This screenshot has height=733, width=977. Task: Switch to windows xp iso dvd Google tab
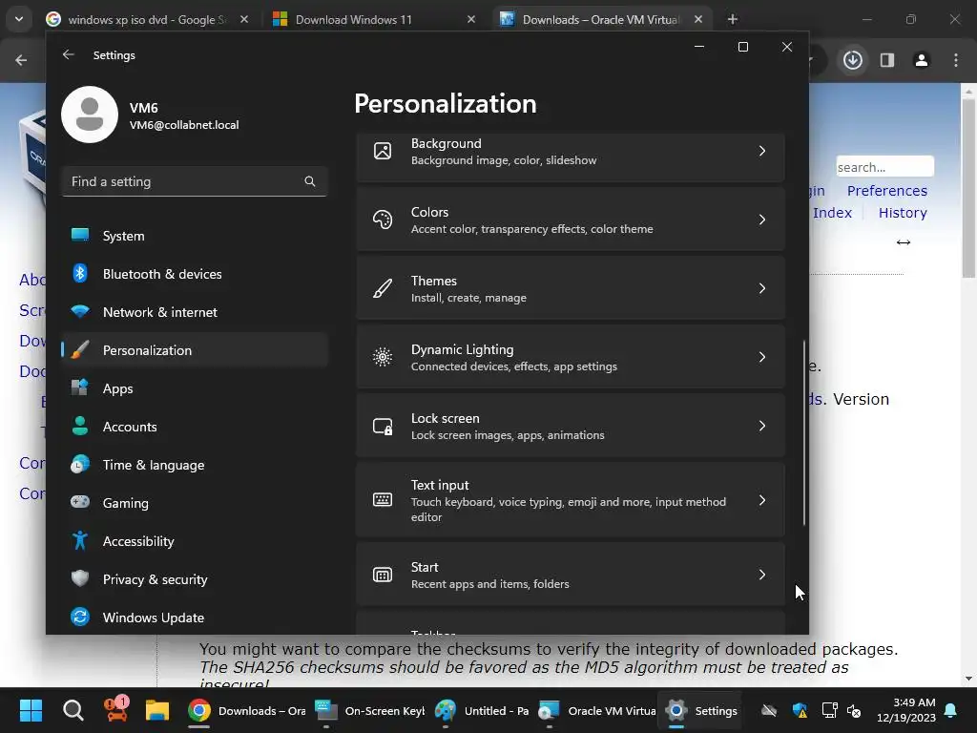coord(148,19)
